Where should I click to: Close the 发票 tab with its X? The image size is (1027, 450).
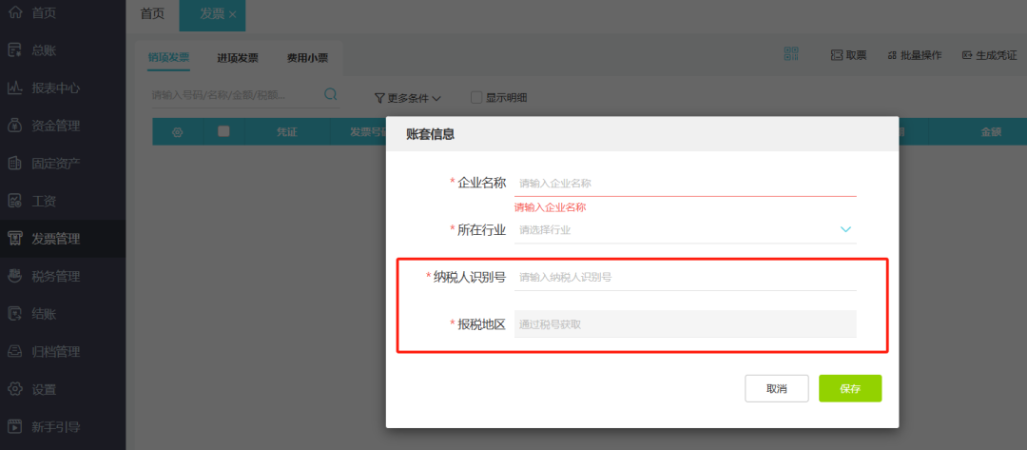(x=233, y=14)
